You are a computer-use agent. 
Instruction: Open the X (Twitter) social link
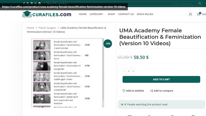click(x=28, y=3)
